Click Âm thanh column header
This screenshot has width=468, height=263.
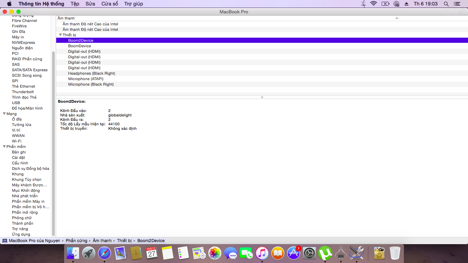coord(228,18)
